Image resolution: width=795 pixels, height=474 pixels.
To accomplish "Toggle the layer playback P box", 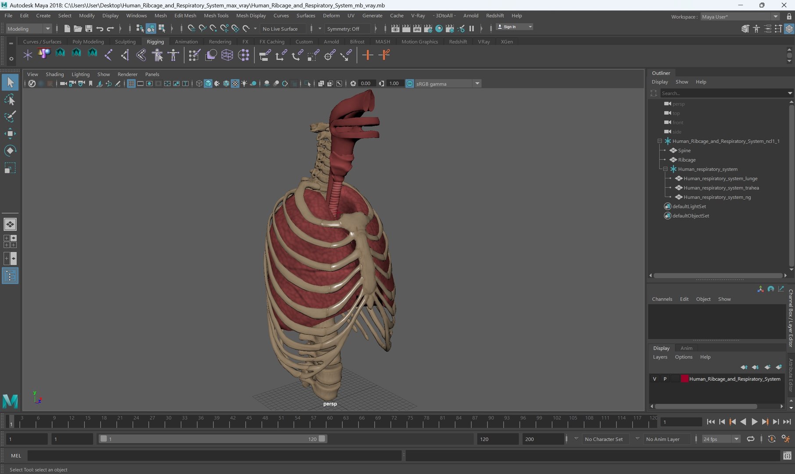I will click(x=665, y=379).
